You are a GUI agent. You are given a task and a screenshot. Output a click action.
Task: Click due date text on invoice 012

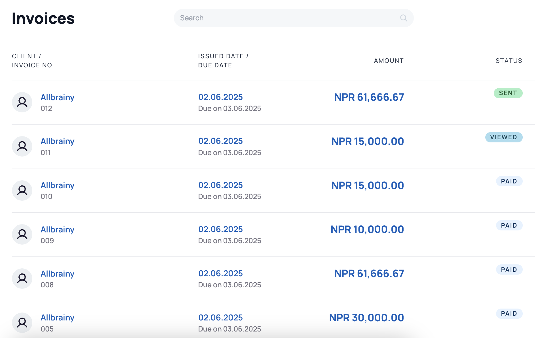pos(229,108)
